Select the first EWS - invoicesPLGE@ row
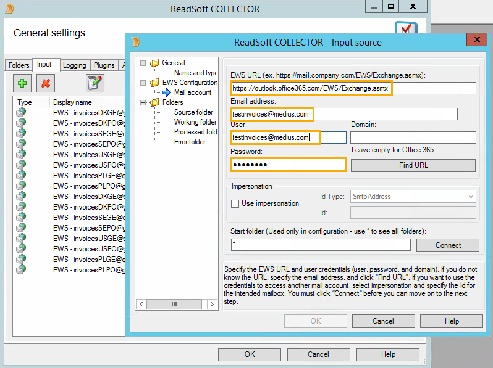This screenshot has width=493, height=368. pos(69,176)
